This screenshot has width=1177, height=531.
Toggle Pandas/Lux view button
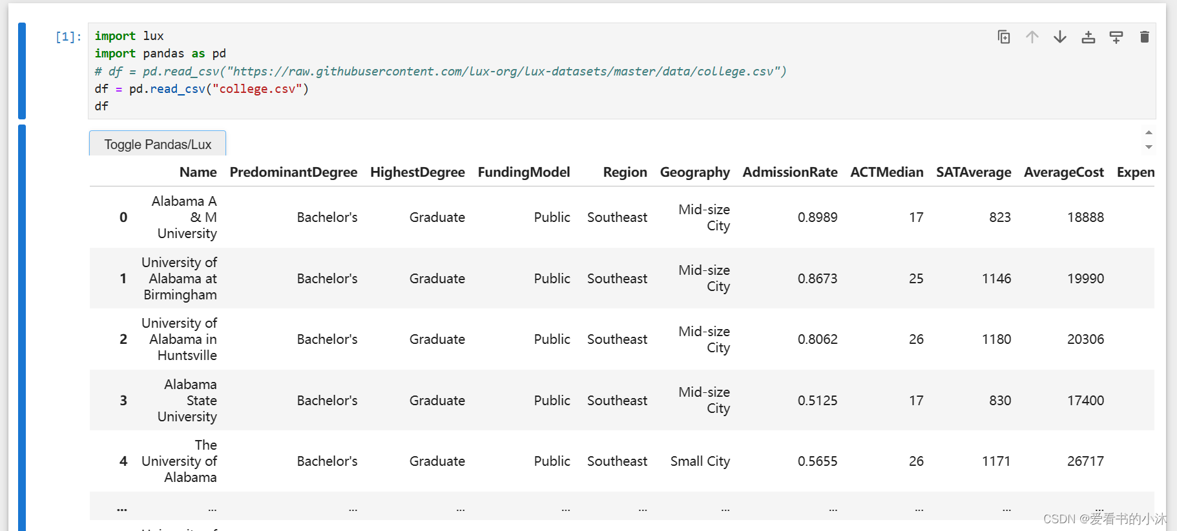158,144
